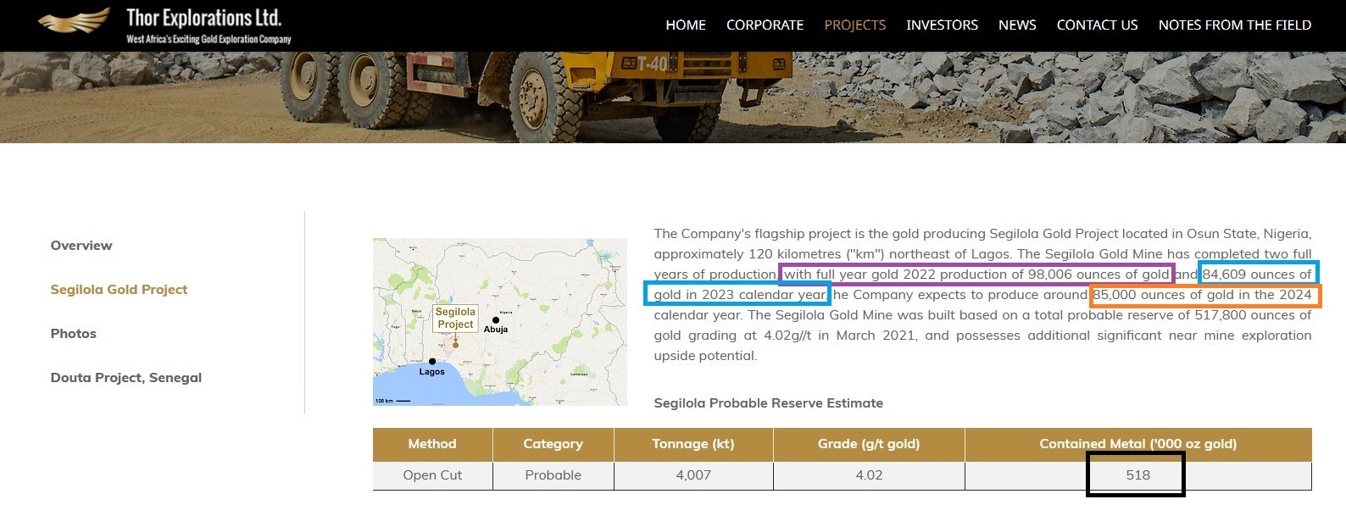Go to the HOME page
Viewport: 1346px width, 516px height.
point(686,25)
